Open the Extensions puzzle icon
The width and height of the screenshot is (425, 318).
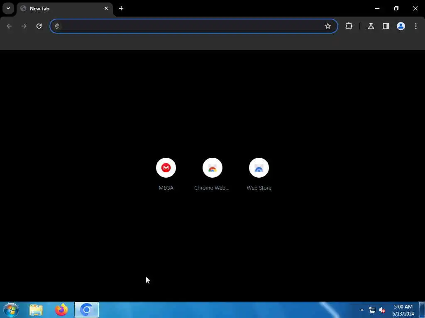tap(349, 26)
